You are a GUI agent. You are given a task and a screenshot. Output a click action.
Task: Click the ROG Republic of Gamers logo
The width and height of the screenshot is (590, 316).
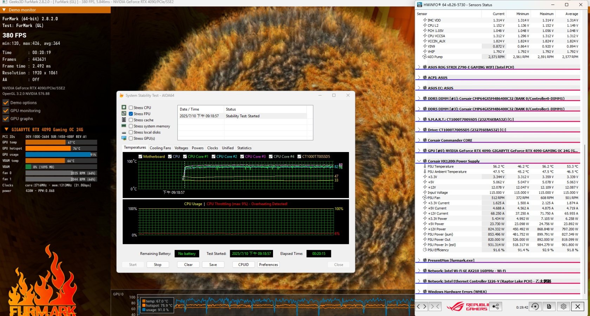click(x=467, y=307)
